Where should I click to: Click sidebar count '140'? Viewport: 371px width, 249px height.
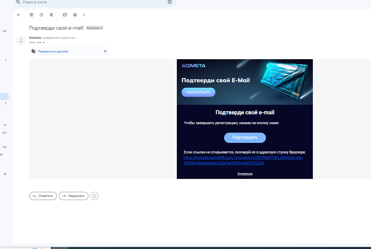4,133
